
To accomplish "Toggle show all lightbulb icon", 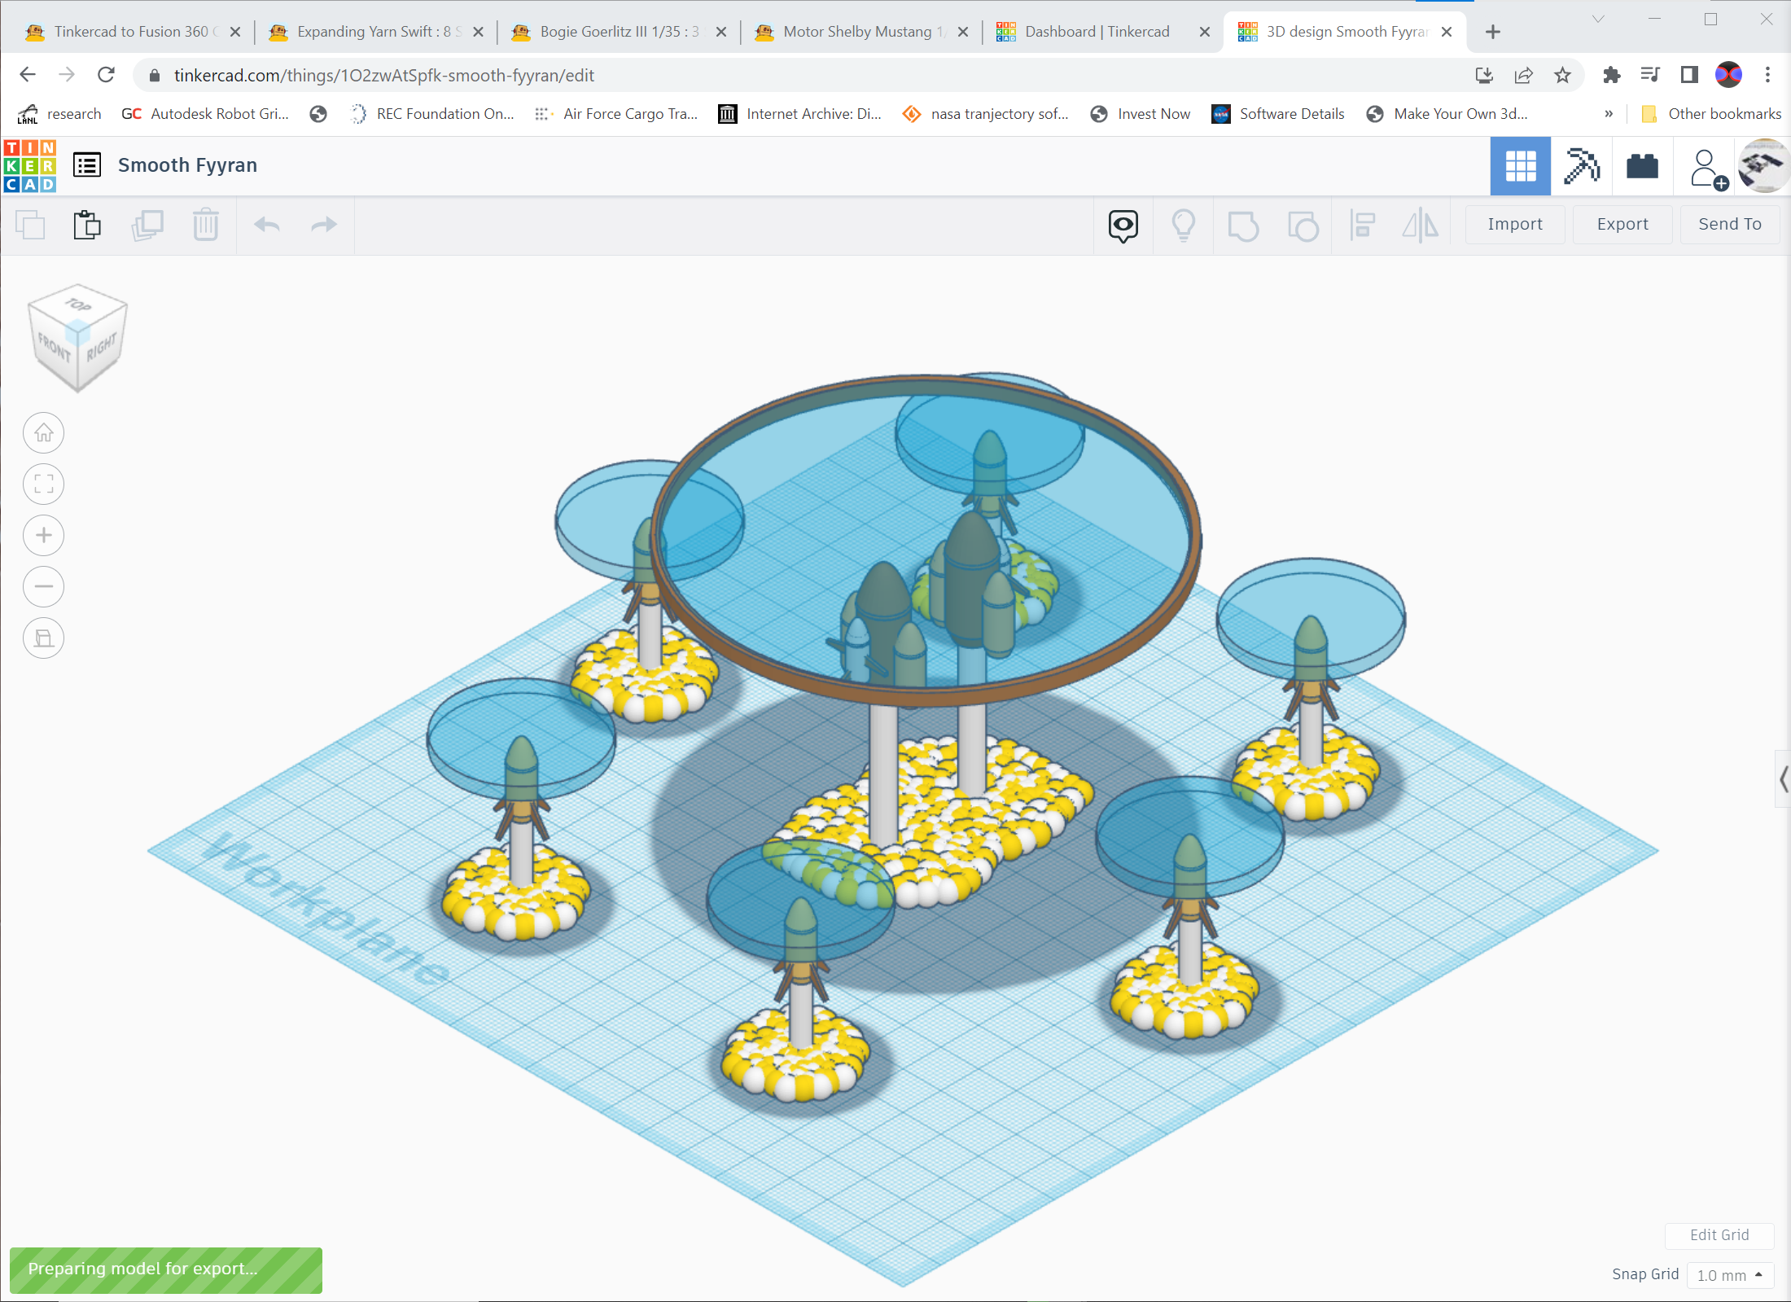I will click(1184, 226).
